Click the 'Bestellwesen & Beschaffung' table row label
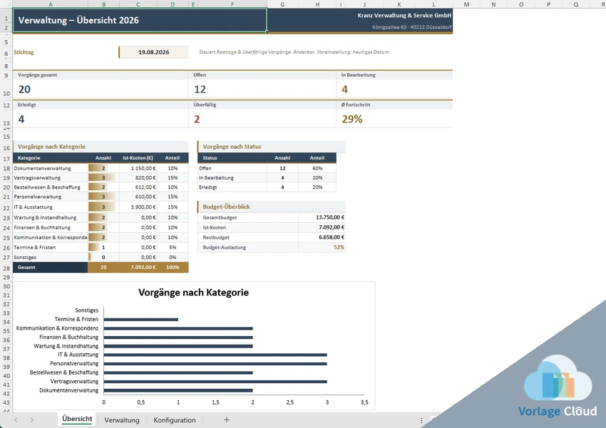 point(47,187)
